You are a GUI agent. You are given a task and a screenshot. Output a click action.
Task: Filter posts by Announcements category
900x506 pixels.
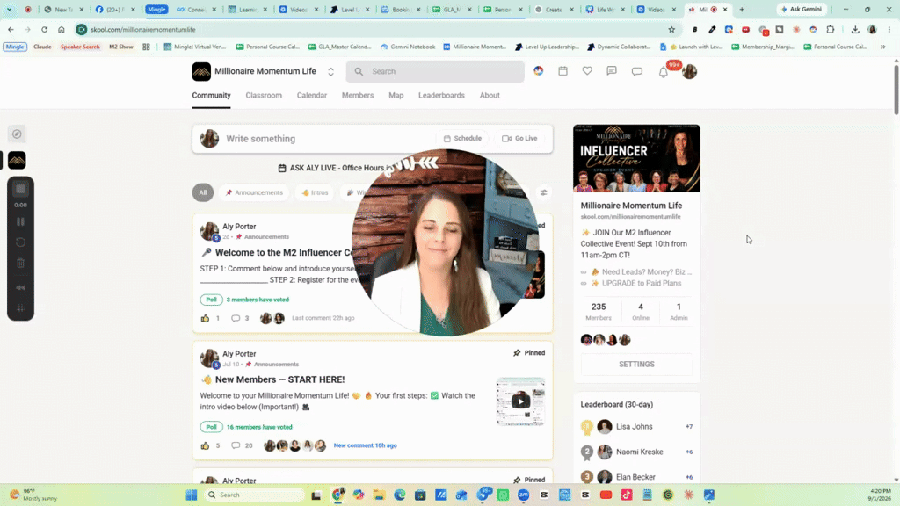tap(254, 192)
